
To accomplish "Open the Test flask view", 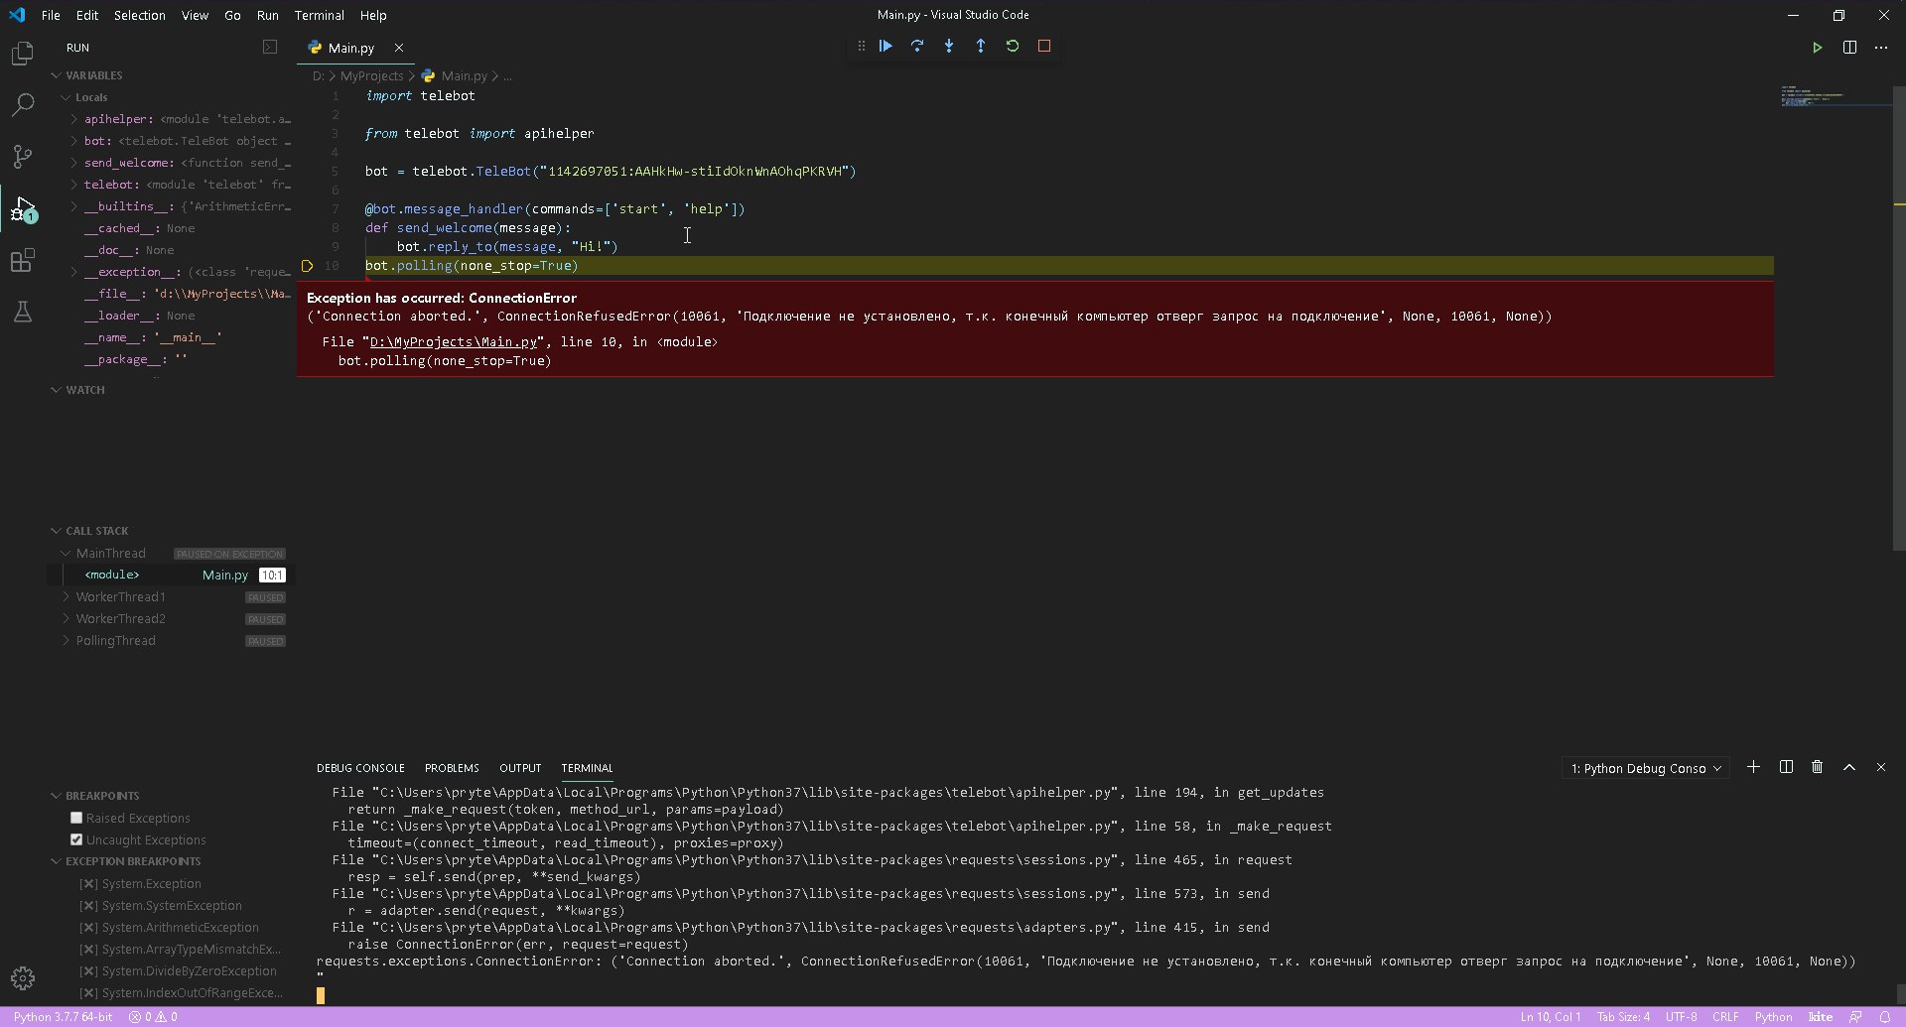I will coord(22,312).
